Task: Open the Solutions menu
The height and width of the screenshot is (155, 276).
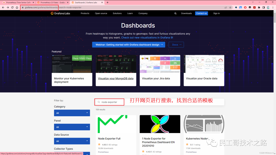Action: click(117, 13)
